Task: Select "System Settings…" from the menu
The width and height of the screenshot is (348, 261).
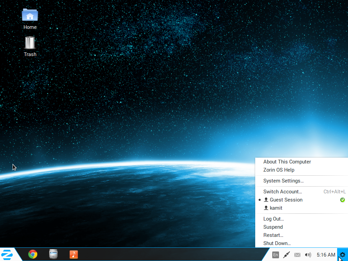Action: click(x=283, y=180)
